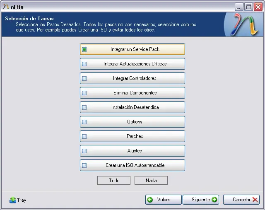This screenshot has height=210, width=265.
Task: Enable the Integrar Controladores task
Action: point(132,78)
